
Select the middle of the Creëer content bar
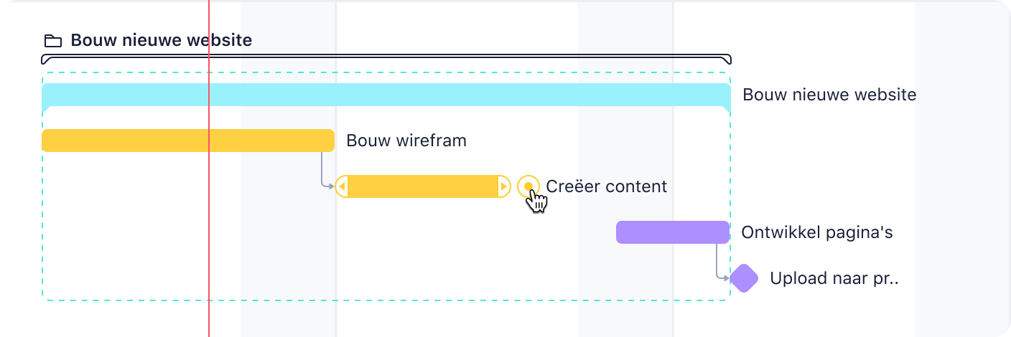[x=424, y=186]
